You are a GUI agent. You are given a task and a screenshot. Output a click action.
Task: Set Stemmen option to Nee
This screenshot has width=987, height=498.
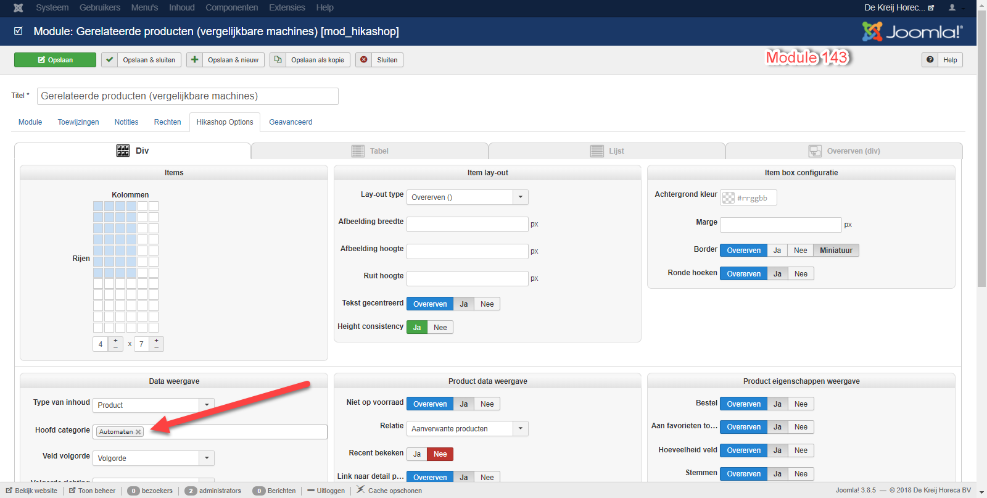(x=801, y=474)
